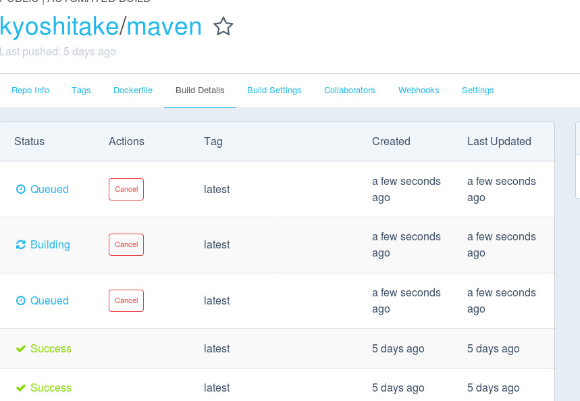
Task: Click the Tag column header
Action: (x=213, y=141)
